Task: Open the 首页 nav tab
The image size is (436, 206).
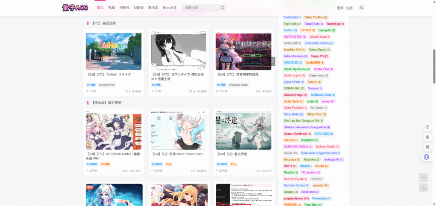Action: [100, 8]
